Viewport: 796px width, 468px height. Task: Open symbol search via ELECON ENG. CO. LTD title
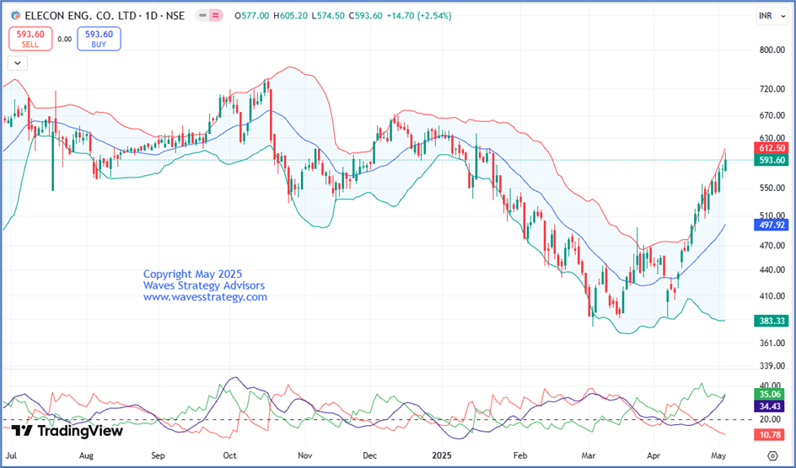[105, 16]
